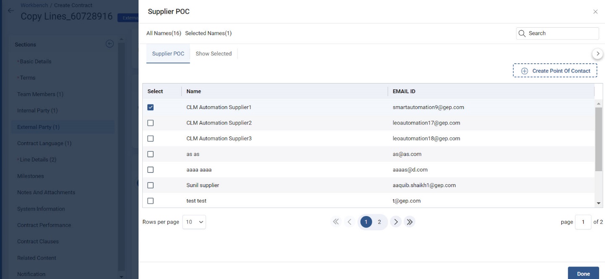This screenshot has height=279, width=605.
Task: Open the Supplier POC tab
Action: [x=168, y=54]
